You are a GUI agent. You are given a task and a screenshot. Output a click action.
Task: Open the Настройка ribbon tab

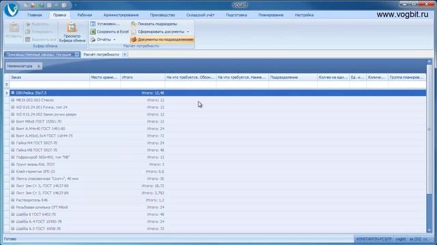[x=304, y=15]
